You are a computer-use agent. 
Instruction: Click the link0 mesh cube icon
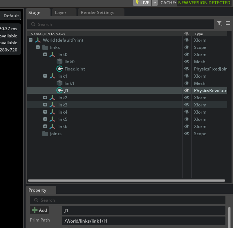click(60, 62)
